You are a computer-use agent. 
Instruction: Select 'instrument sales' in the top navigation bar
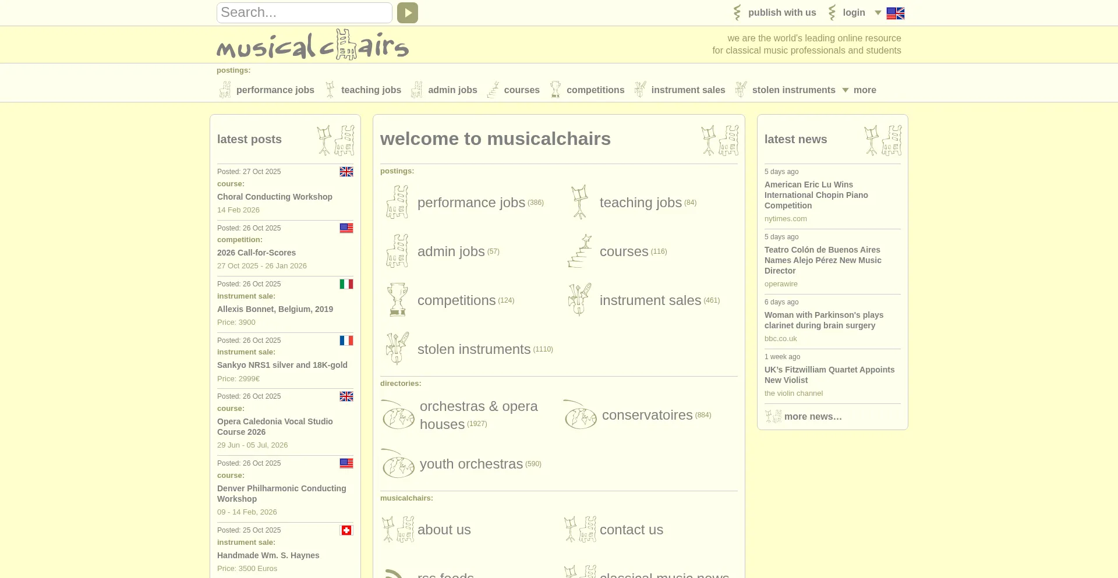tap(688, 90)
